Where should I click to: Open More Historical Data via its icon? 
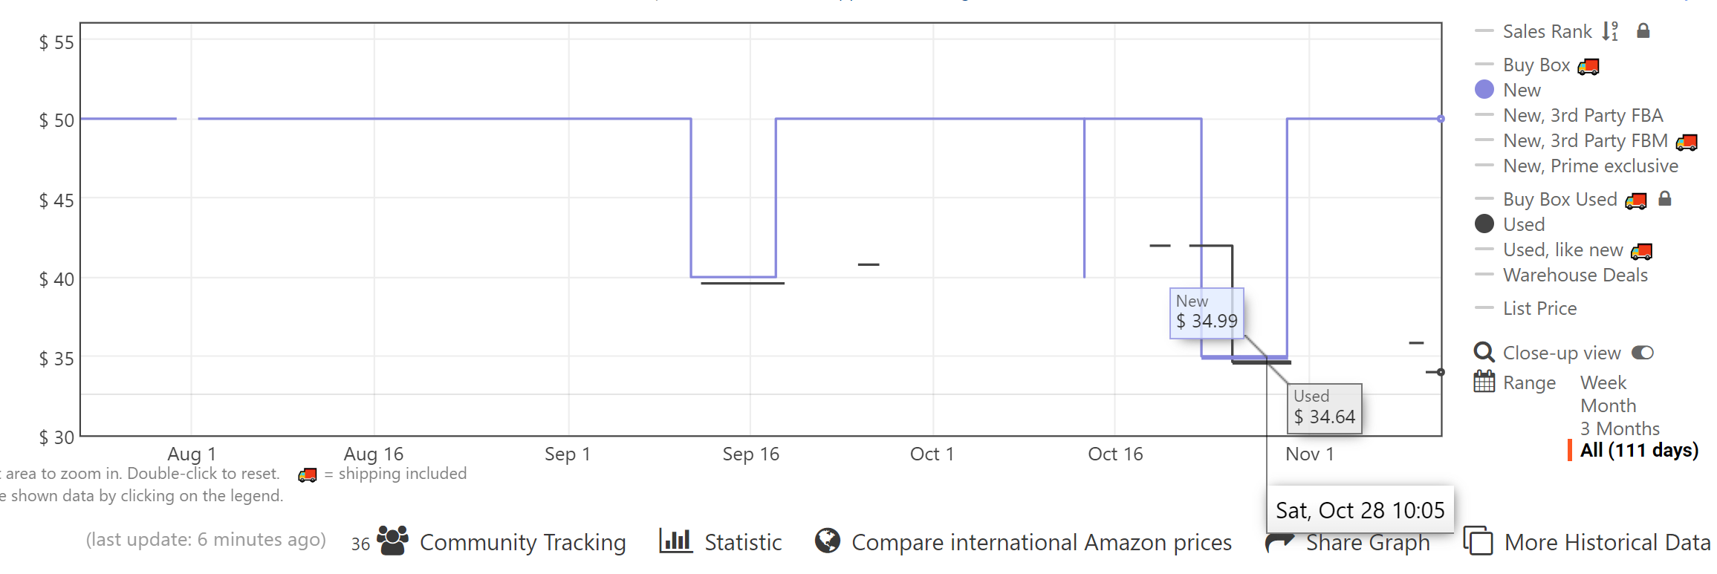click(1479, 541)
